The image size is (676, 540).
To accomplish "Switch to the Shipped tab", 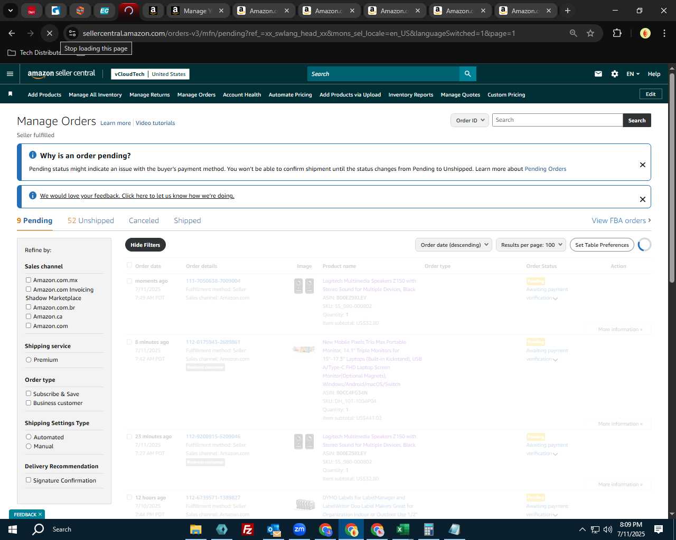I will (x=187, y=220).
